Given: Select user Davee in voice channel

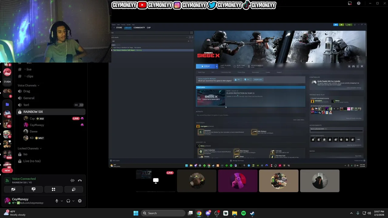Looking at the screenshot, I should coord(33,131).
